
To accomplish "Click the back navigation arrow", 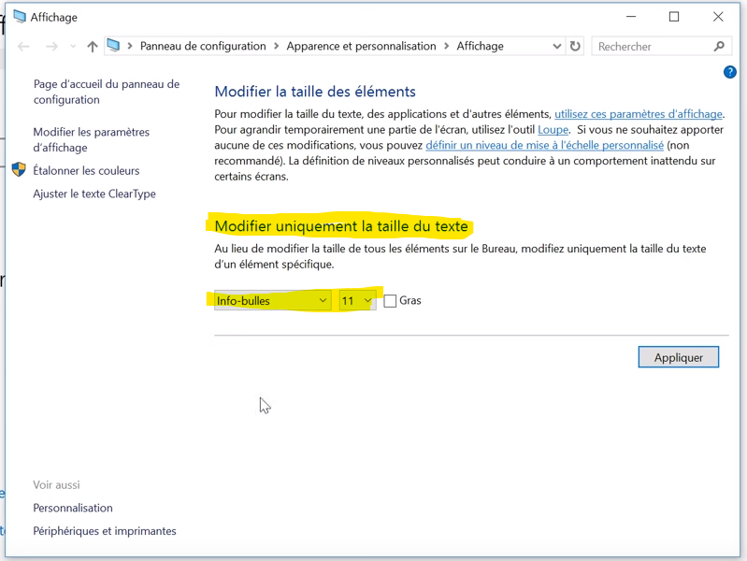I will pos(23,46).
